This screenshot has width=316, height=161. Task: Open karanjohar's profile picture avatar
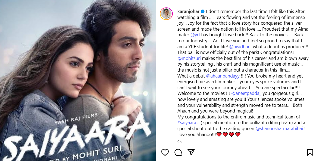(x=166, y=14)
